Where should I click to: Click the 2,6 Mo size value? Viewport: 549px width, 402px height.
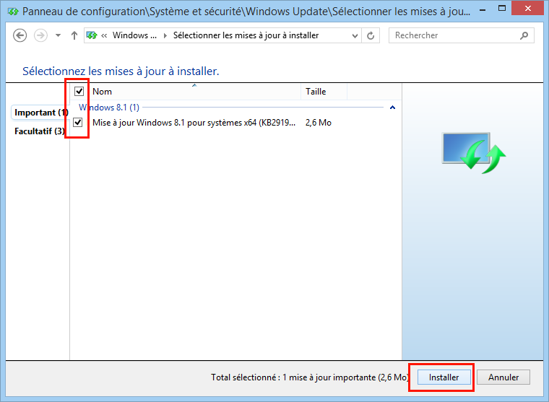[319, 123]
